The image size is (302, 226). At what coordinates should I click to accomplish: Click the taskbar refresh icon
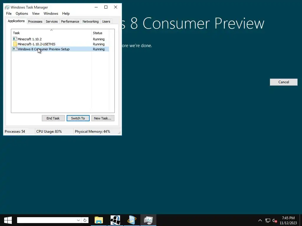[85, 220]
